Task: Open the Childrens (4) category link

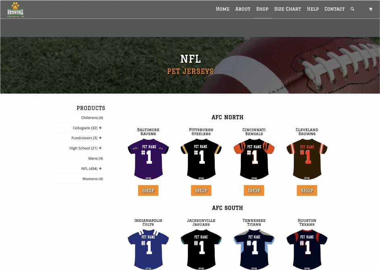Action: (92, 118)
